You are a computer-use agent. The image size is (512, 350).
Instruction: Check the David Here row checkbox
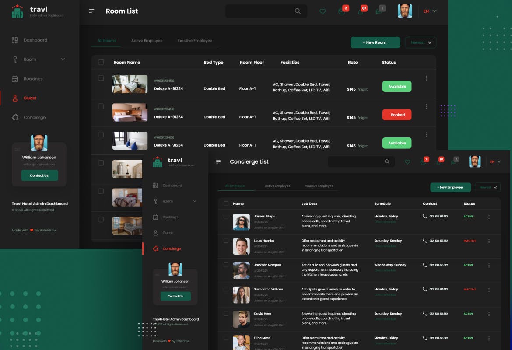tap(226, 313)
